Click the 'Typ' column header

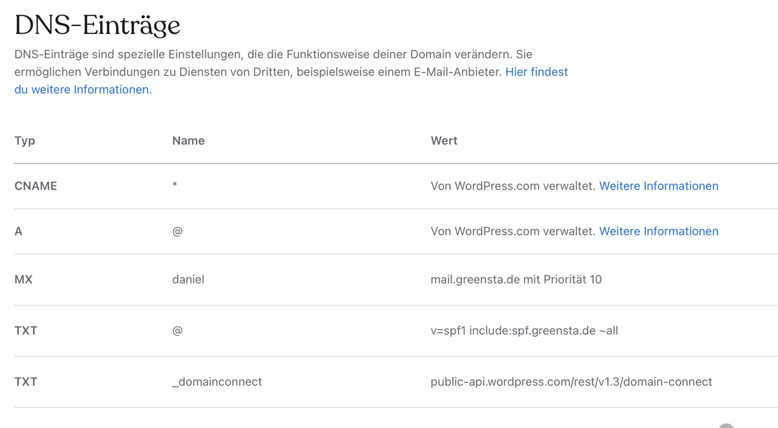coord(25,140)
